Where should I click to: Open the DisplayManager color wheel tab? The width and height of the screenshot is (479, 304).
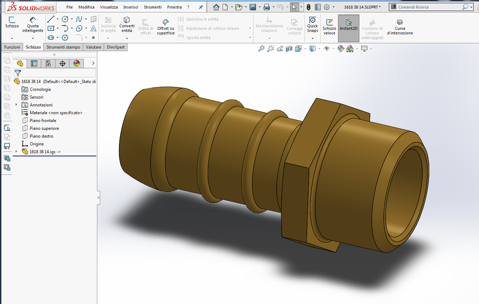[76, 63]
